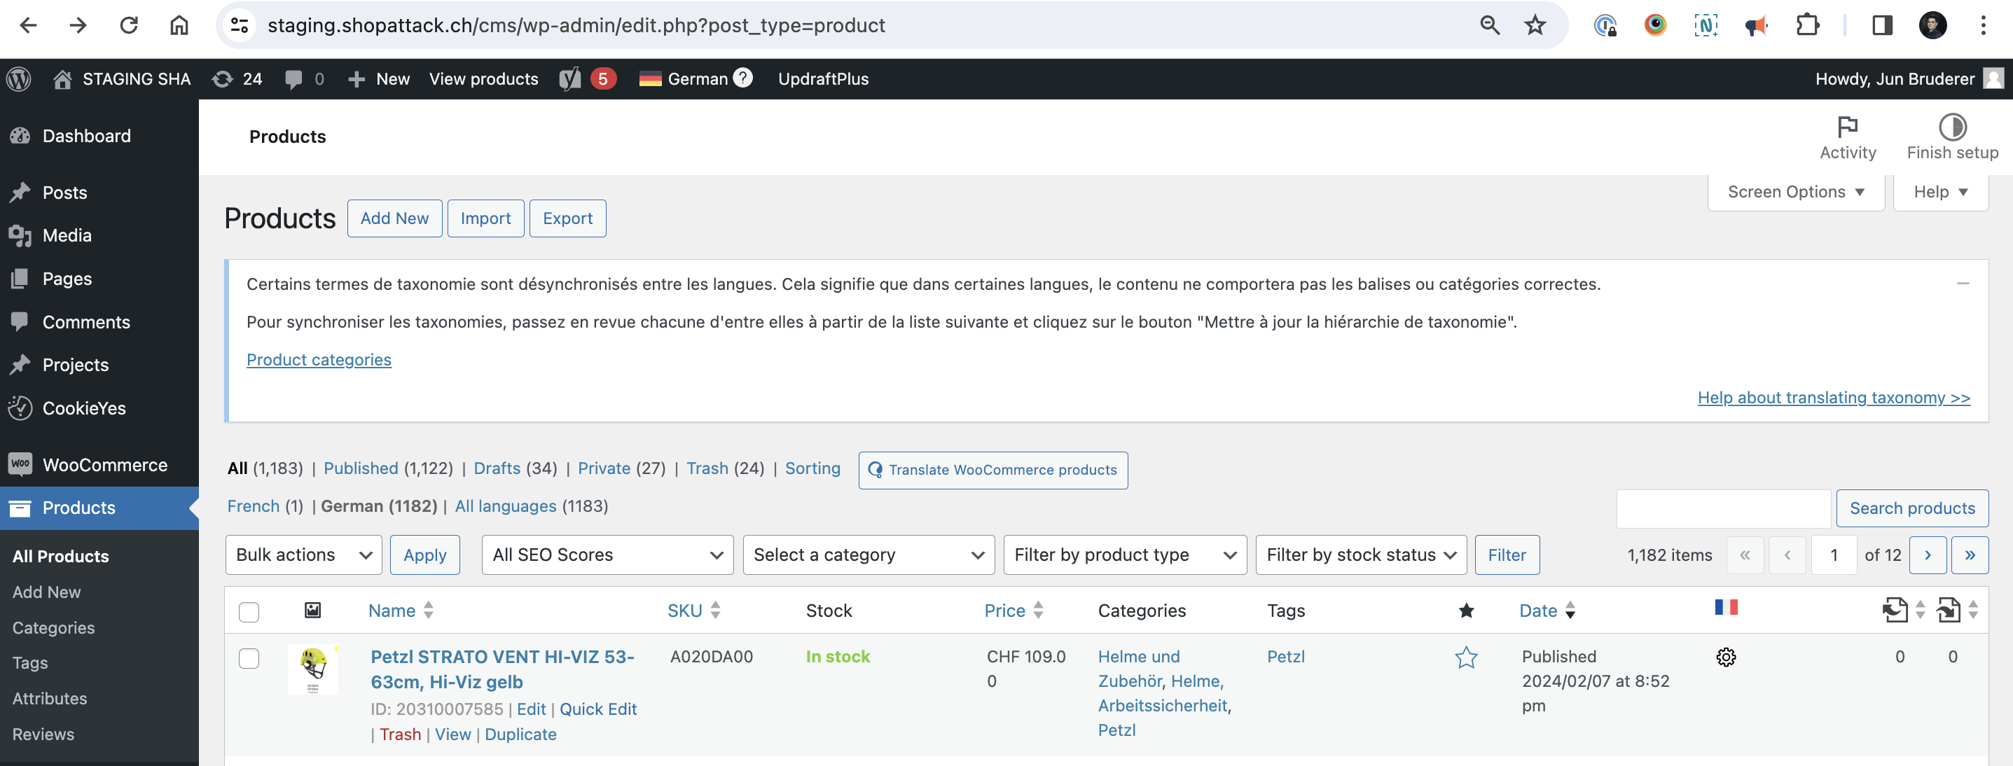Open UpdraftPlus from the admin bar
Screen dimensions: 2013x766
pos(823,79)
